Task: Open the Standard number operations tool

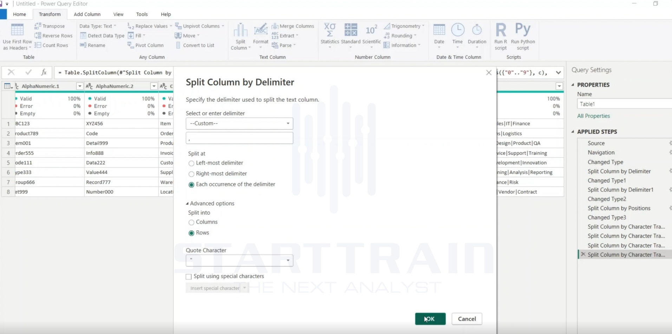Action: tap(351, 36)
